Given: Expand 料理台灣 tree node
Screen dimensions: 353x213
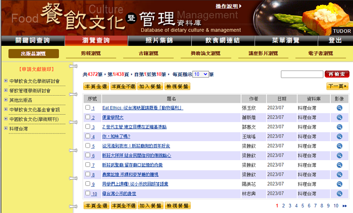Looking at the screenshot, I should 6,128.
